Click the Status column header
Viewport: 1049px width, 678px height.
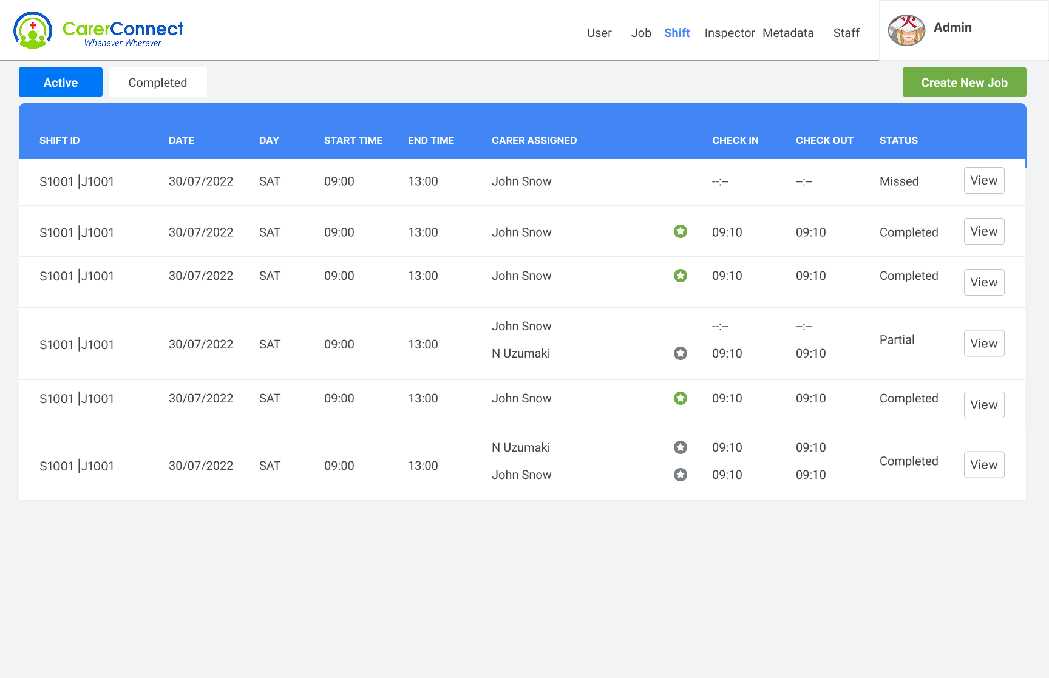(x=898, y=140)
